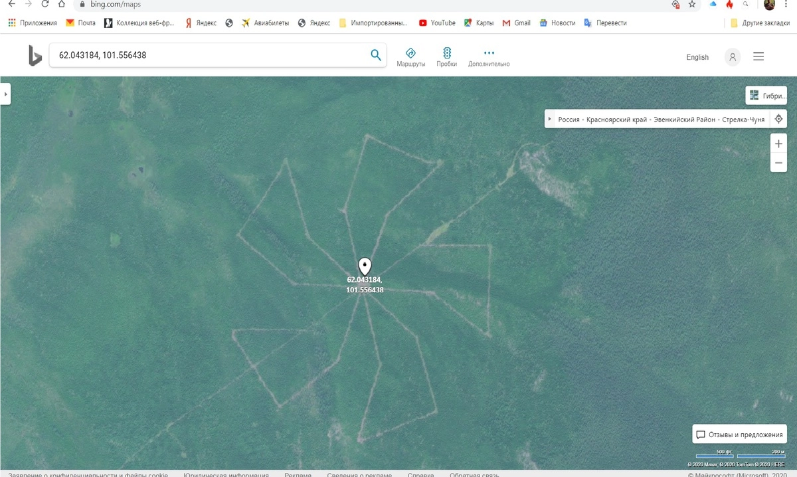Click the map pin marker
Image resolution: width=797 pixels, height=477 pixels.
(365, 266)
